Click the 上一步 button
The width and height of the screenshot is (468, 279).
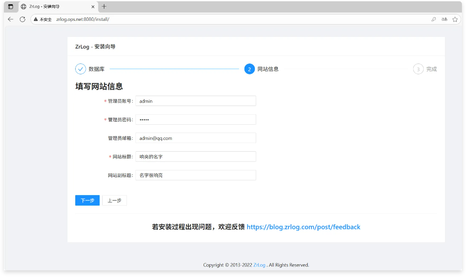114,200
